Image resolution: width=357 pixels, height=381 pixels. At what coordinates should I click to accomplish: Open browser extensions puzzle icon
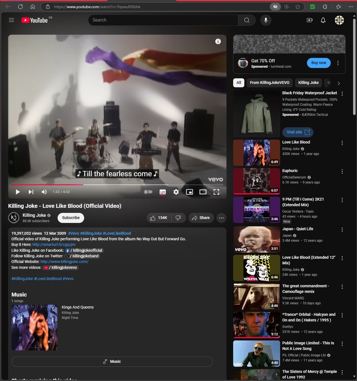[325, 7]
